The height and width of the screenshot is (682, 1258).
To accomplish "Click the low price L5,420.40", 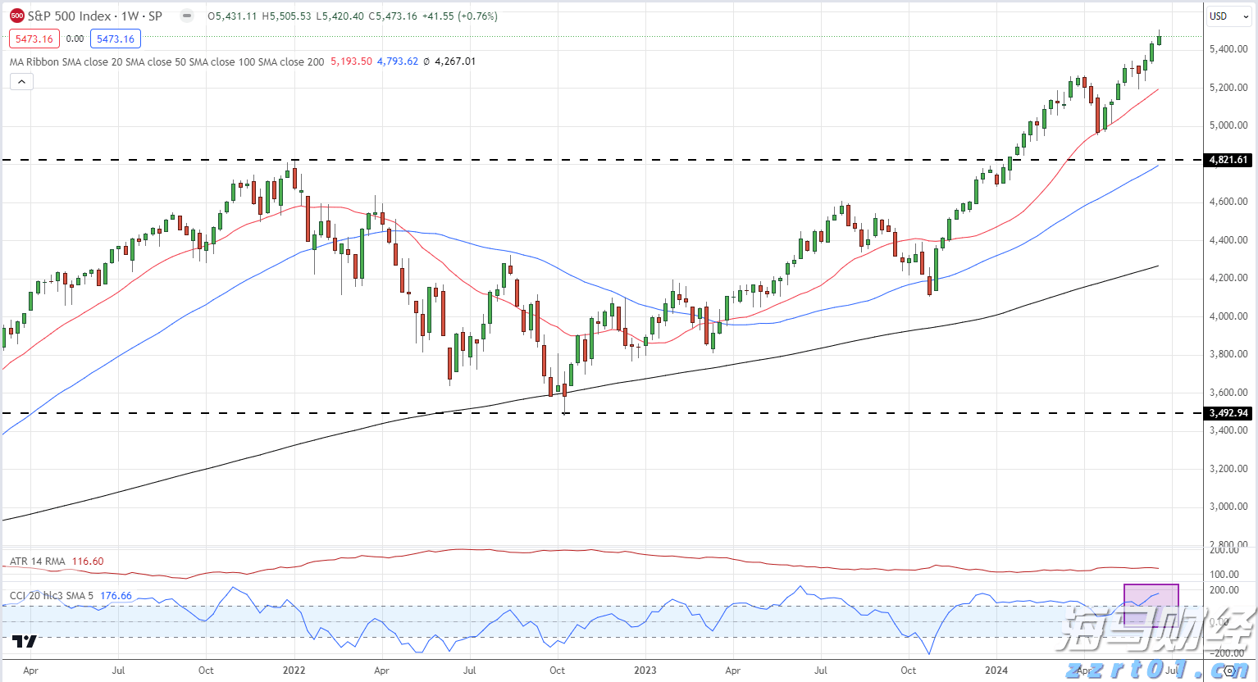I will tap(340, 16).
